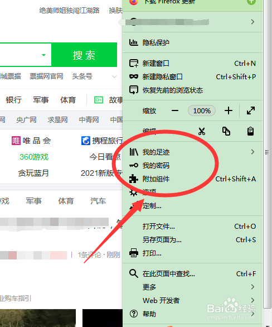Click the green update arrow icon
The width and height of the screenshot is (272, 327).
(251, 2)
